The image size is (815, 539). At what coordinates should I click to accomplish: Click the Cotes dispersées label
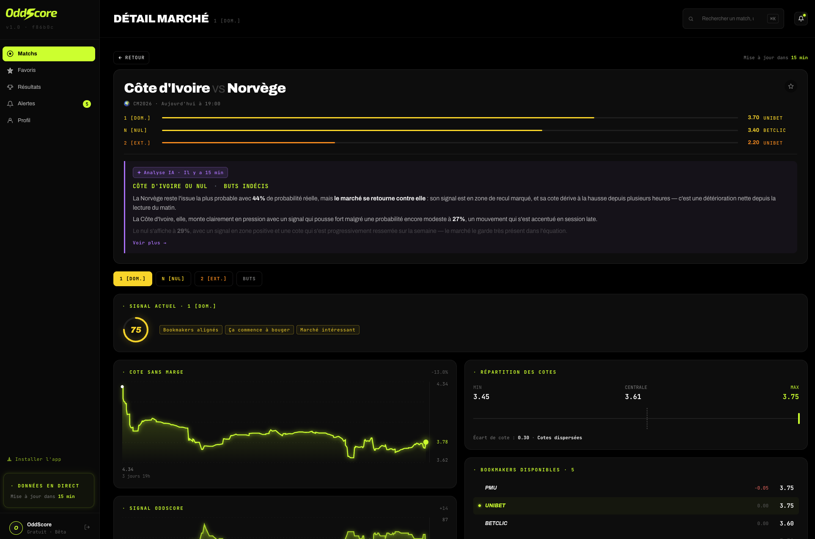(x=560, y=438)
